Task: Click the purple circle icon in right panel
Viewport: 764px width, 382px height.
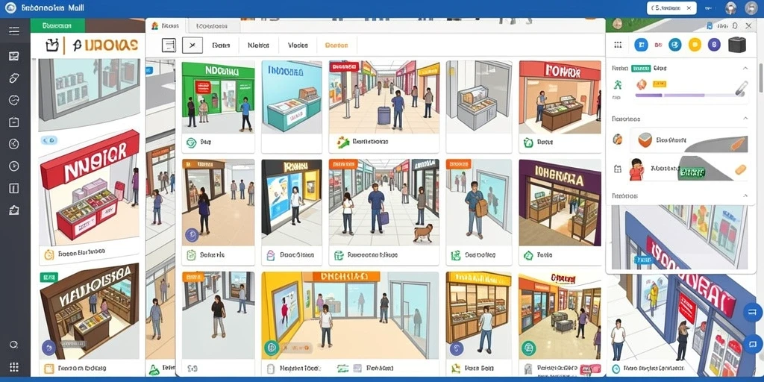Action: 714,45
